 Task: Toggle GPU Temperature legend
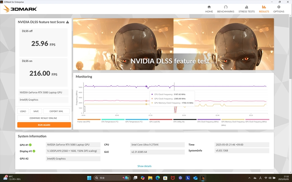(137, 121)
